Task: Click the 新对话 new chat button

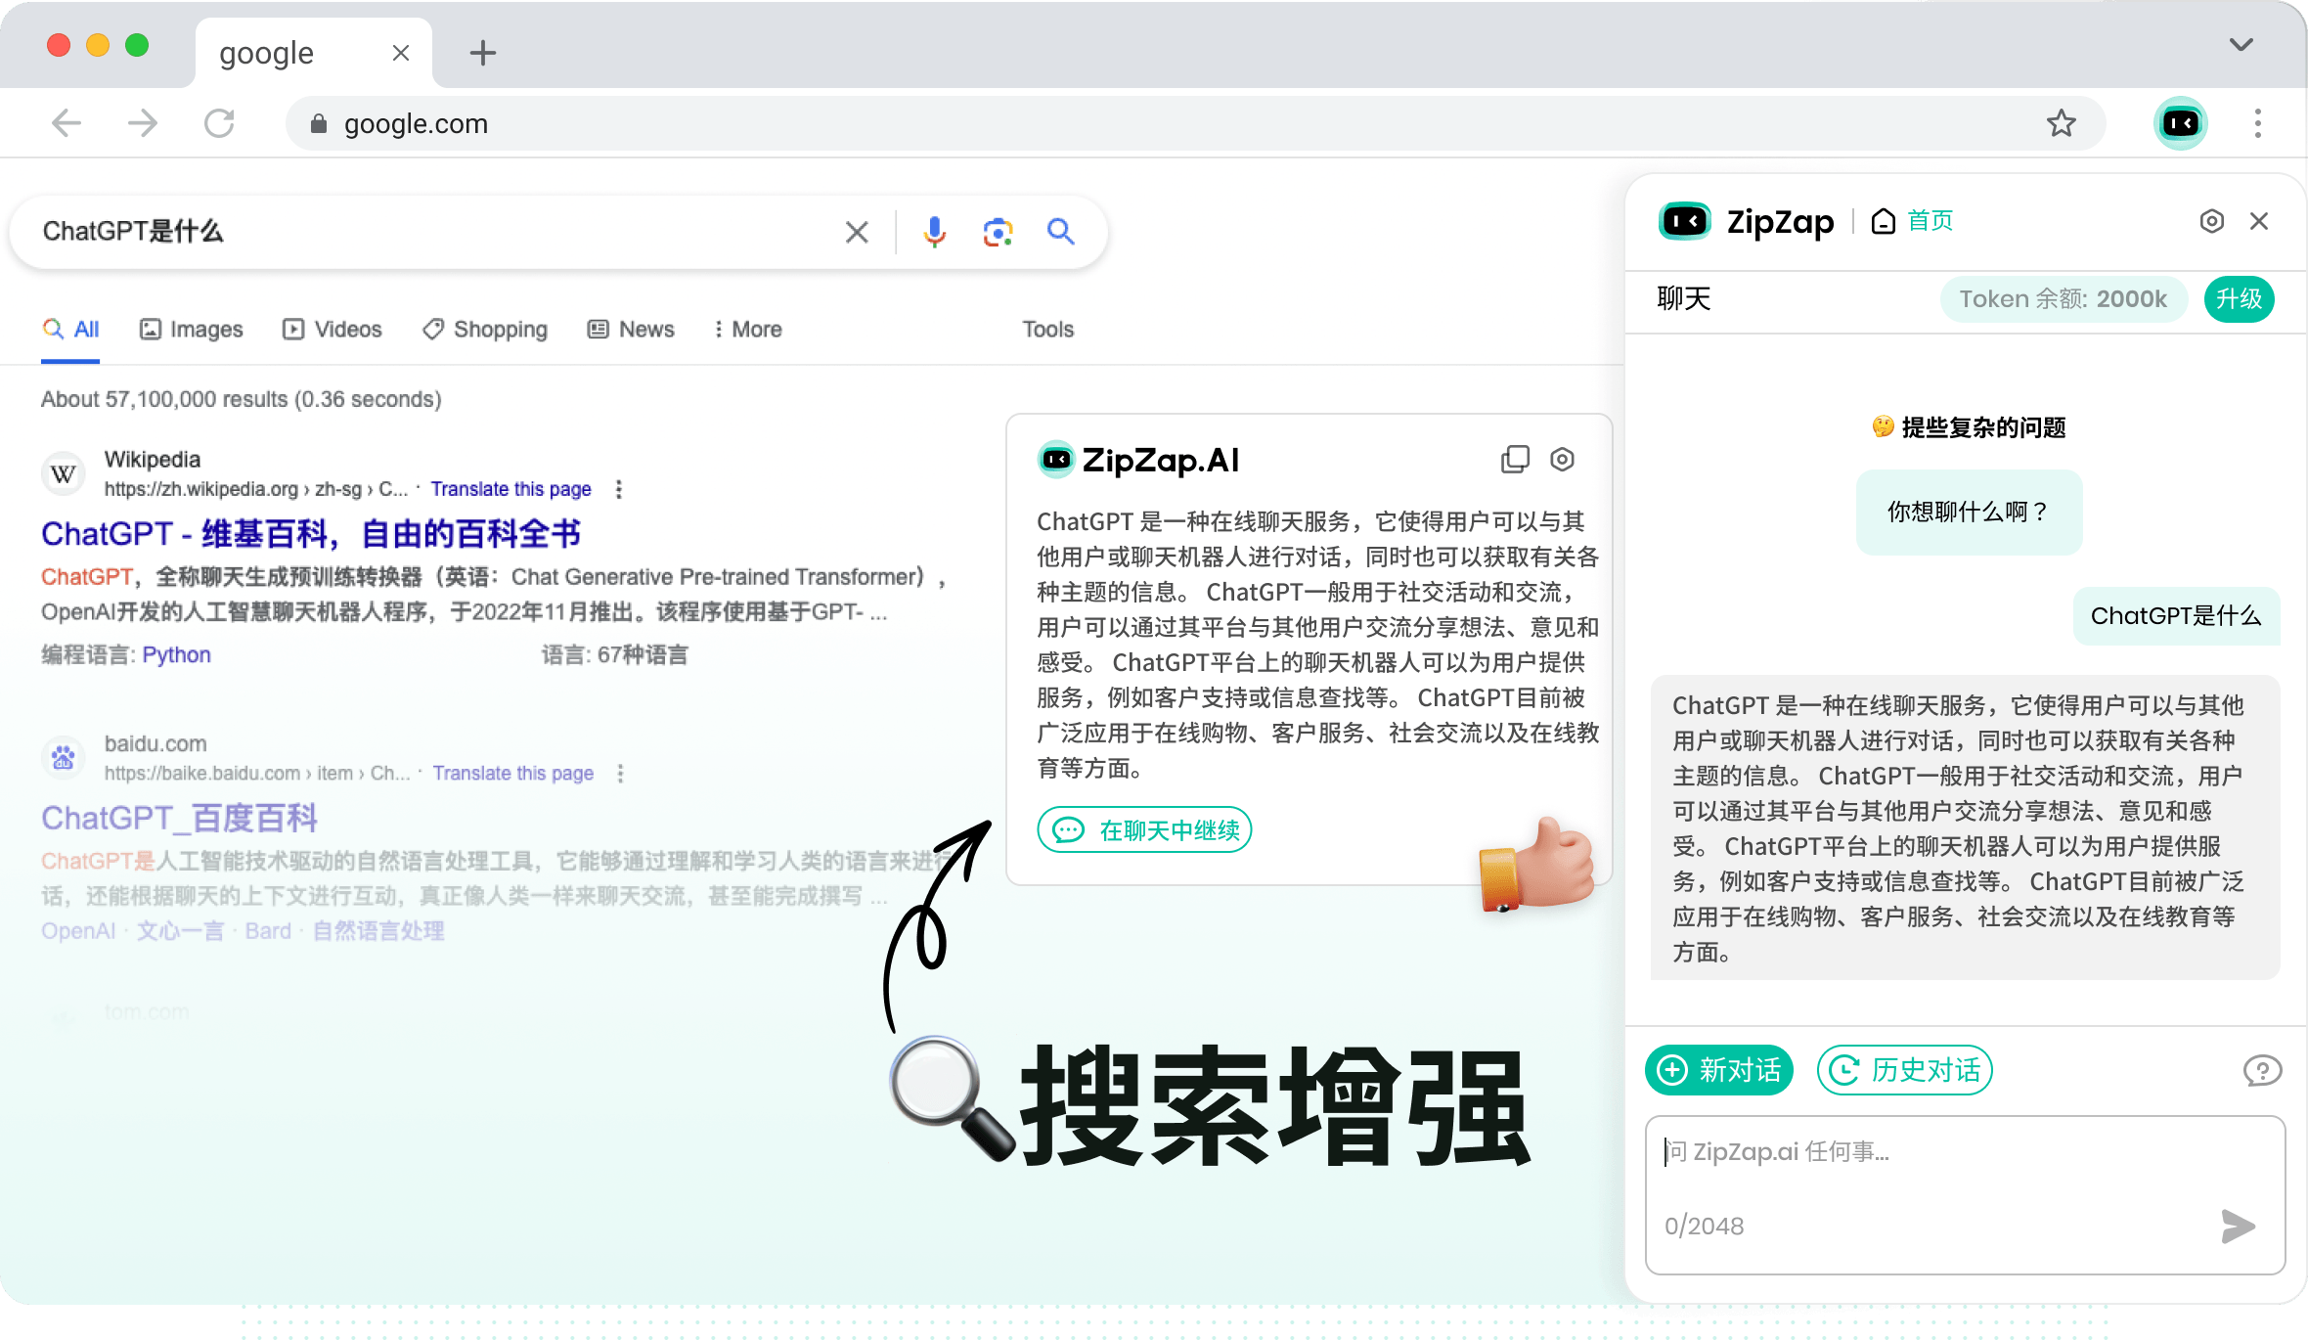Action: (1719, 1070)
